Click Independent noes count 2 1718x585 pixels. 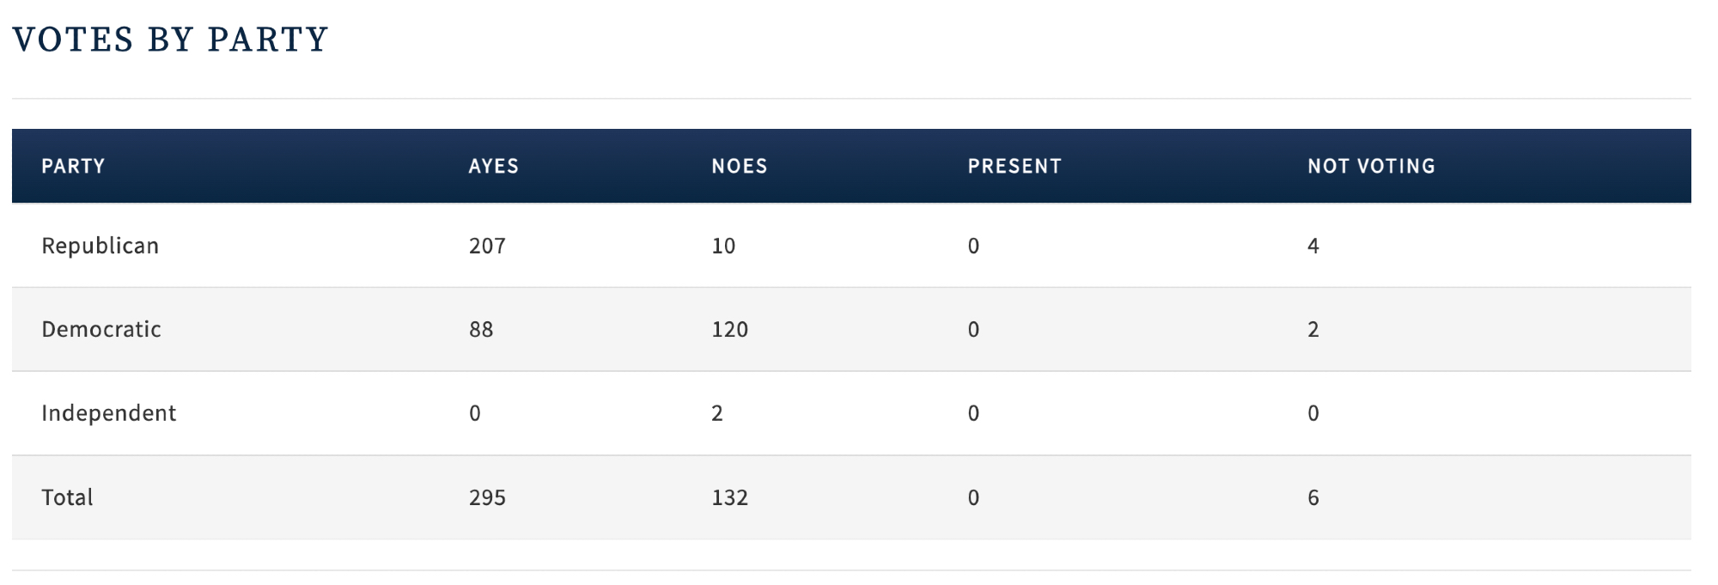(x=717, y=413)
